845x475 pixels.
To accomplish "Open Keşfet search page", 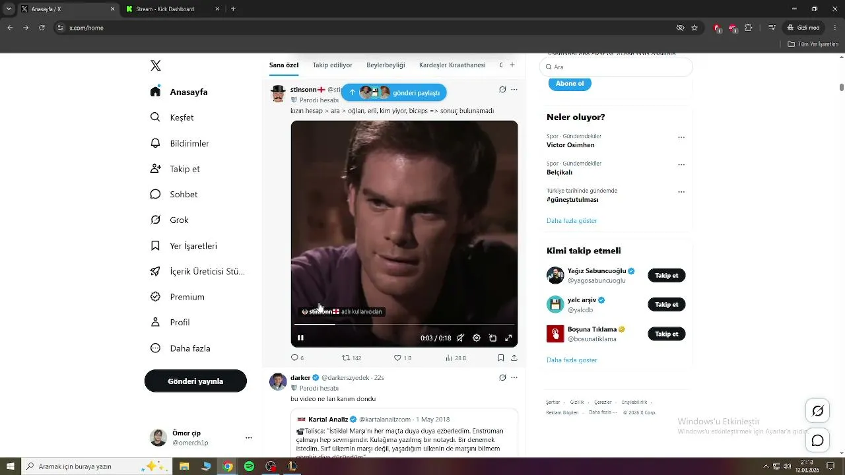I will [172, 117].
